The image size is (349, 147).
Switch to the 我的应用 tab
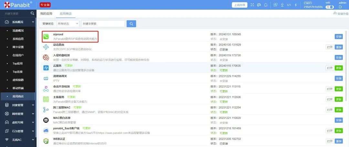tap(46, 14)
